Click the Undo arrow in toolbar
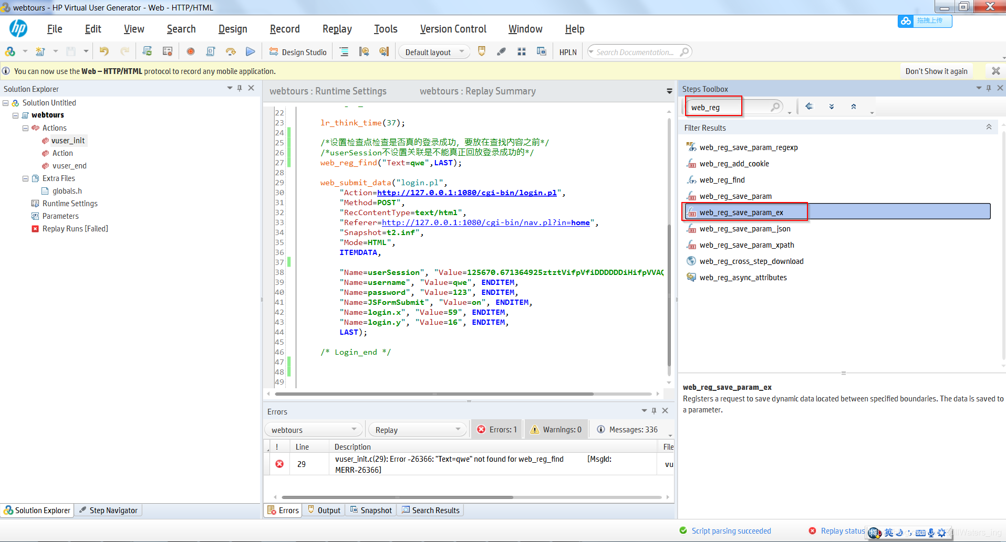Viewport: 1006px width, 542px height. coord(104,51)
